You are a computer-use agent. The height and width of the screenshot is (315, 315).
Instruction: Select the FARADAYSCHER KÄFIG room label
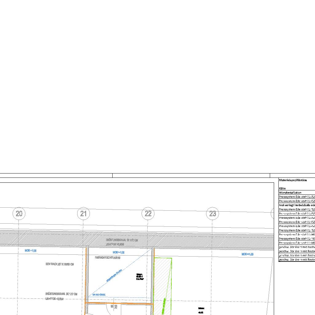pyautogui.click(x=107, y=258)
